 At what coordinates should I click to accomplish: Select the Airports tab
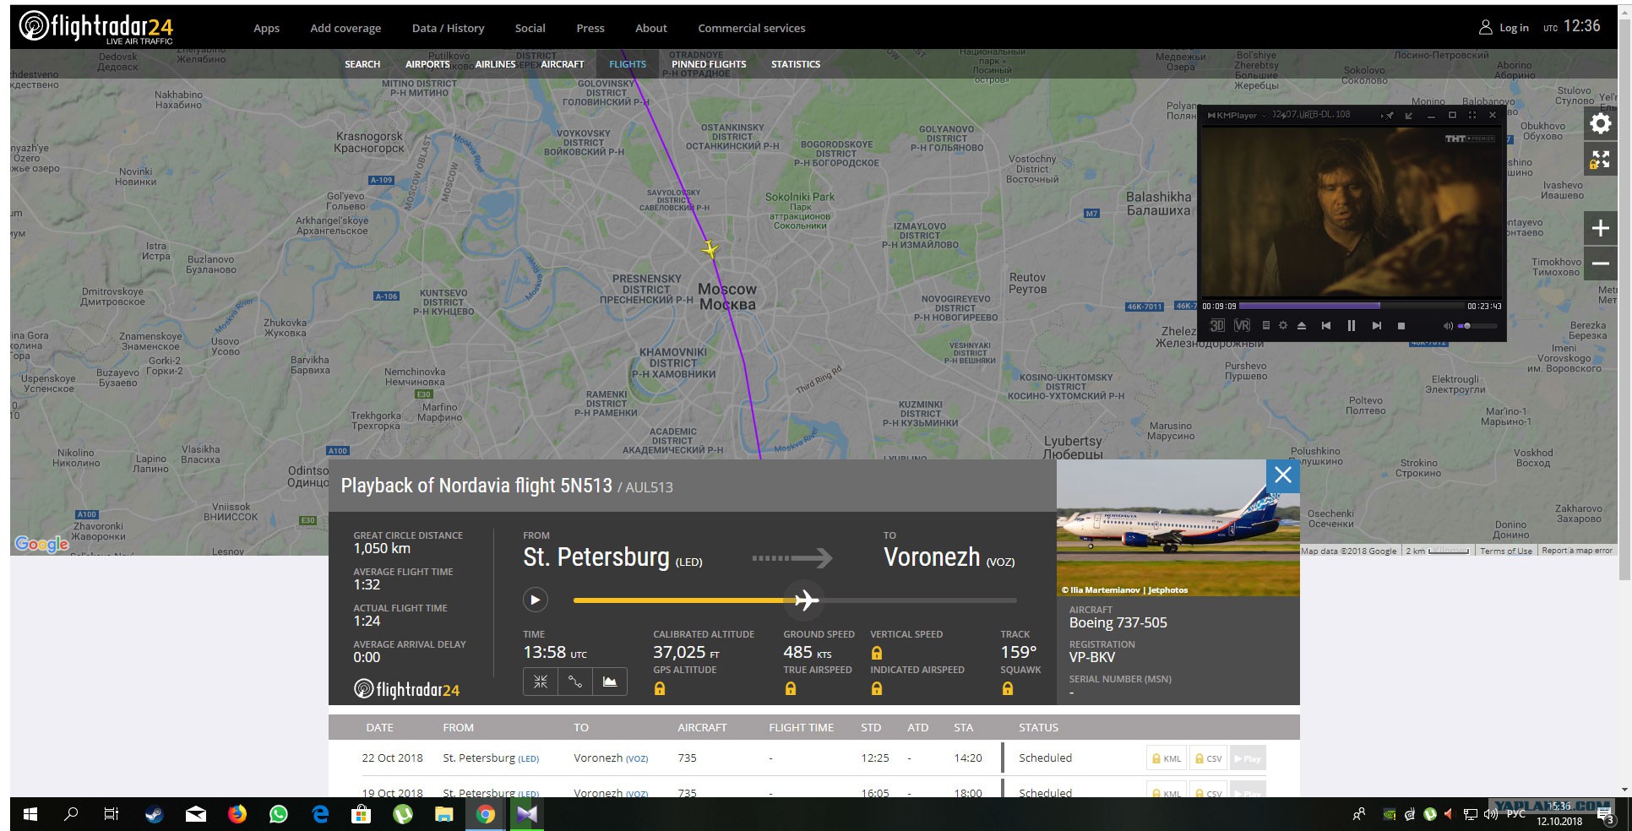pyautogui.click(x=427, y=64)
